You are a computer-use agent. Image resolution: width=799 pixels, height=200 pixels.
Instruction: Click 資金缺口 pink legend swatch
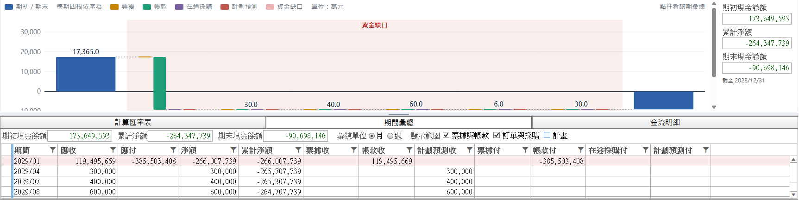(270, 7)
